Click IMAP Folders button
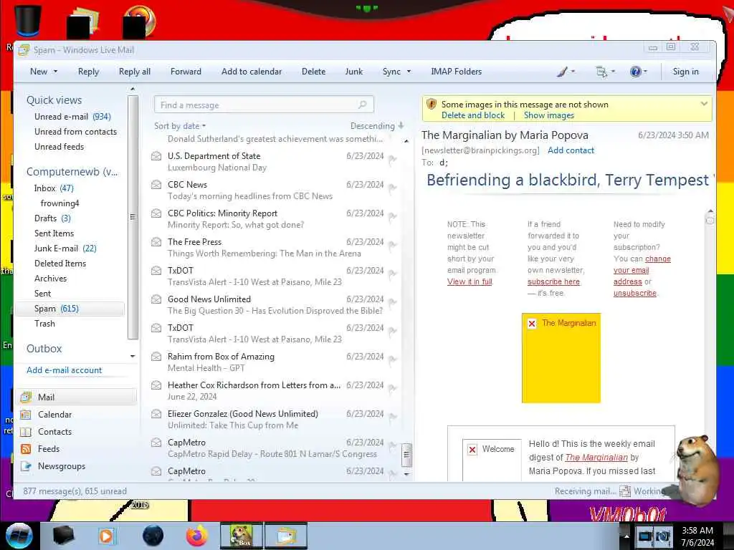Viewport: 734px width, 550px height. tap(457, 72)
